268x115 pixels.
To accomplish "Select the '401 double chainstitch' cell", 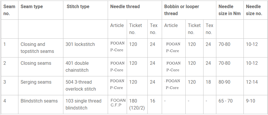I will (86, 67).
